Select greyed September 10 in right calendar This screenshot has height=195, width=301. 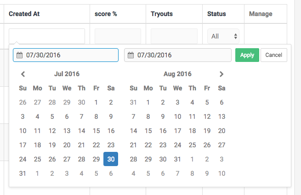221,173
